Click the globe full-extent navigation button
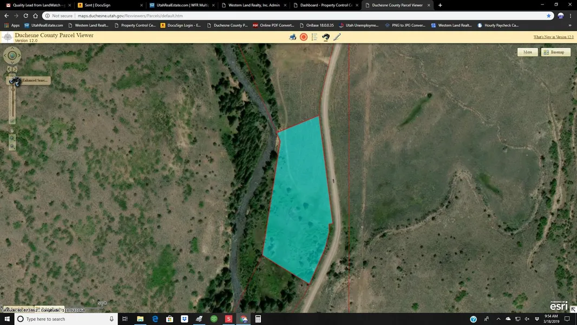This screenshot has width=577, height=325. coord(12,55)
